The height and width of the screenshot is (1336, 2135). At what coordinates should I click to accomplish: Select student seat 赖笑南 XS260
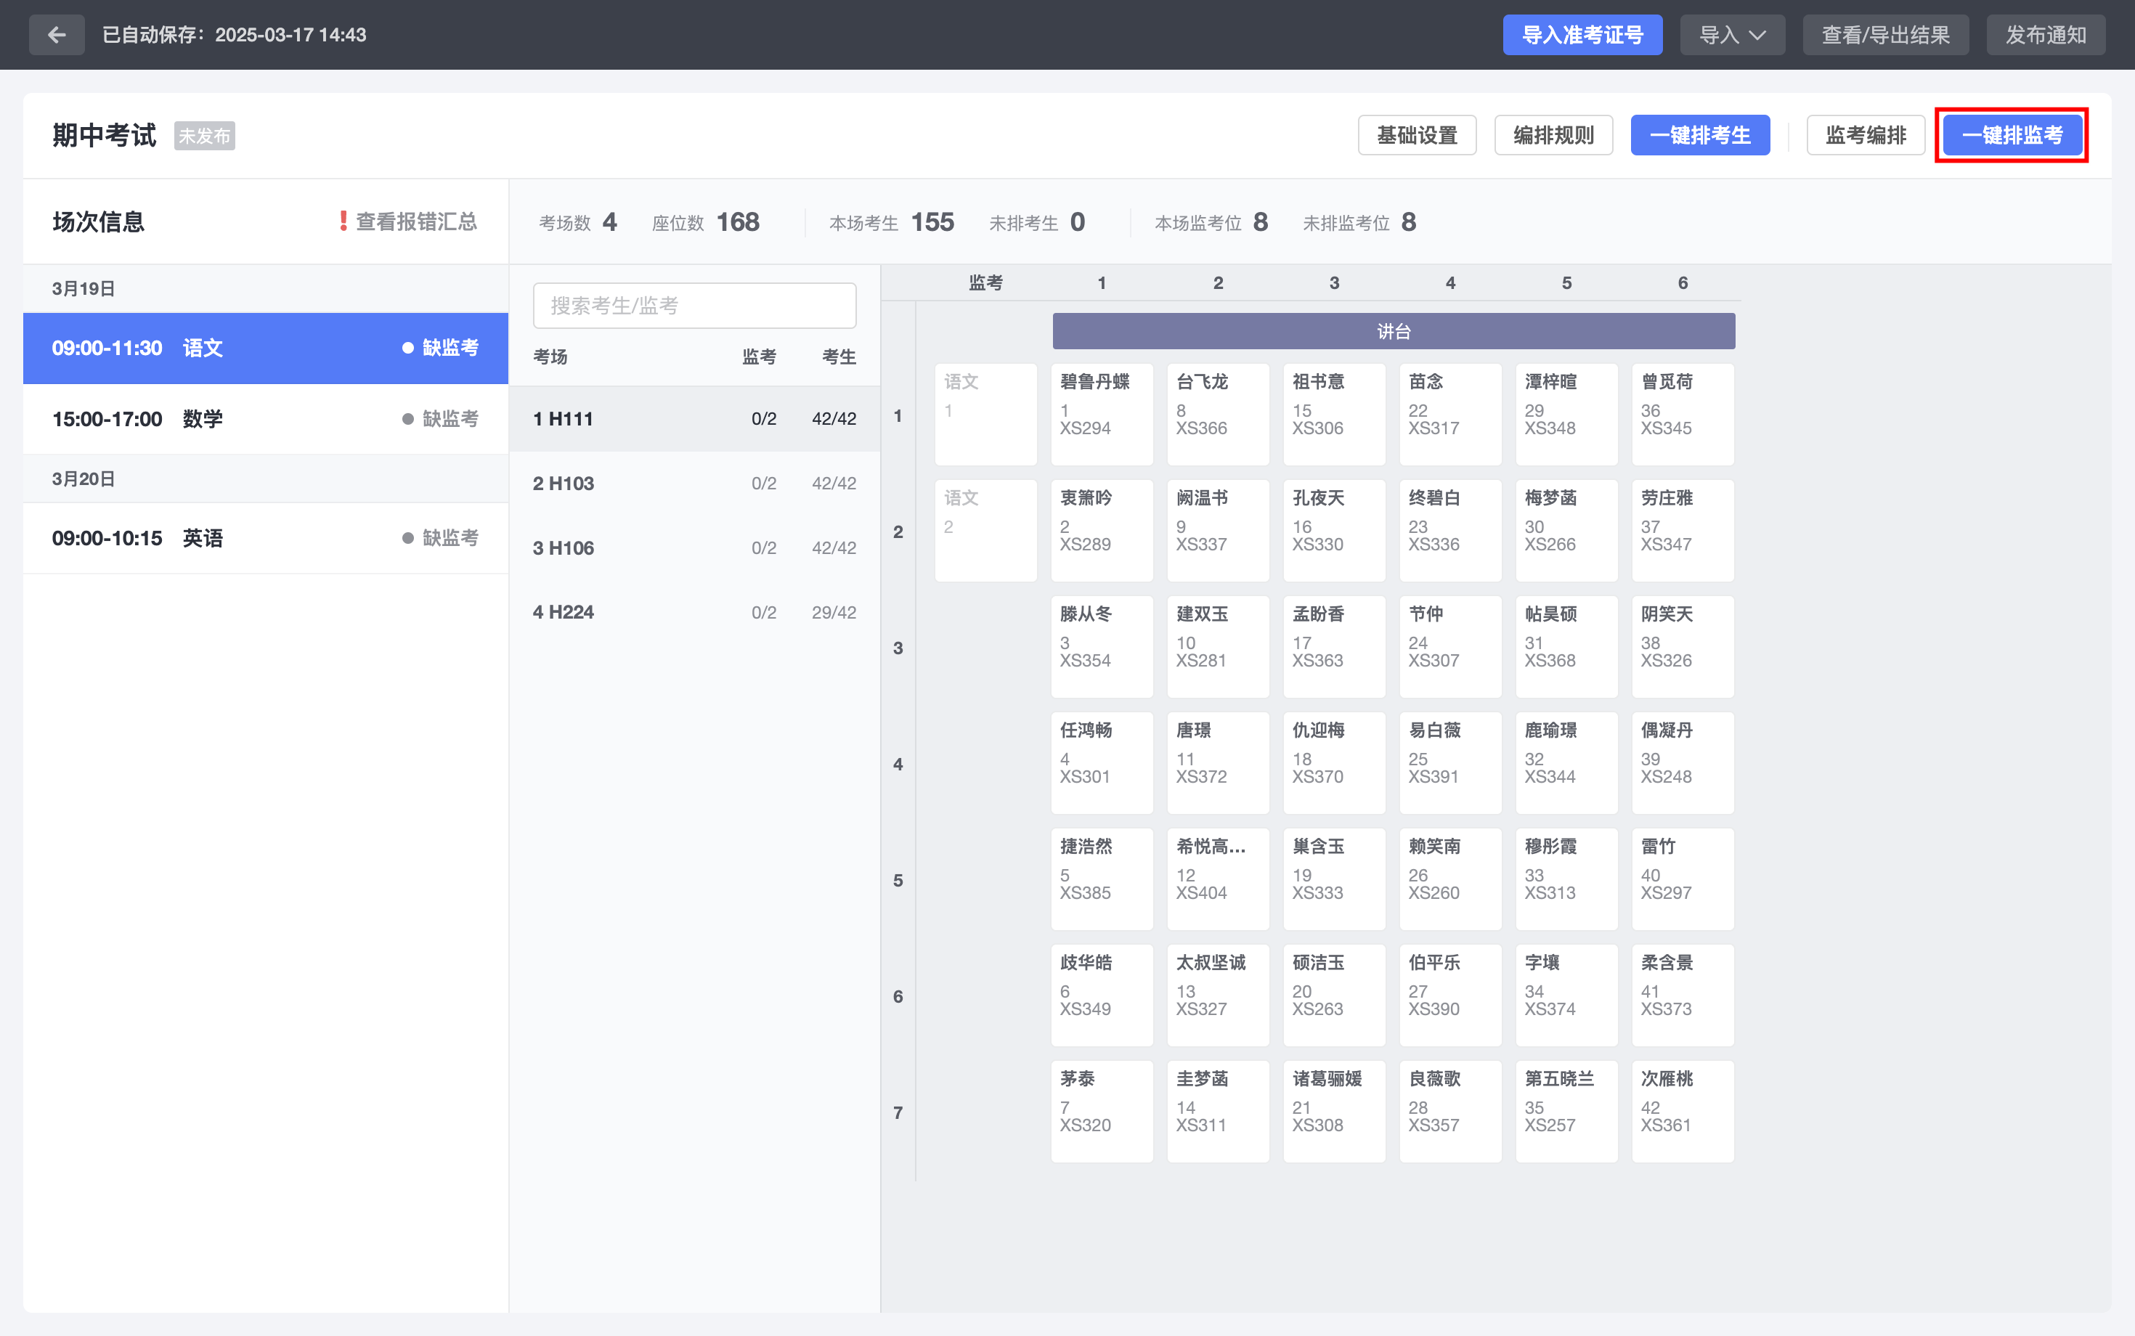[1450, 879]
